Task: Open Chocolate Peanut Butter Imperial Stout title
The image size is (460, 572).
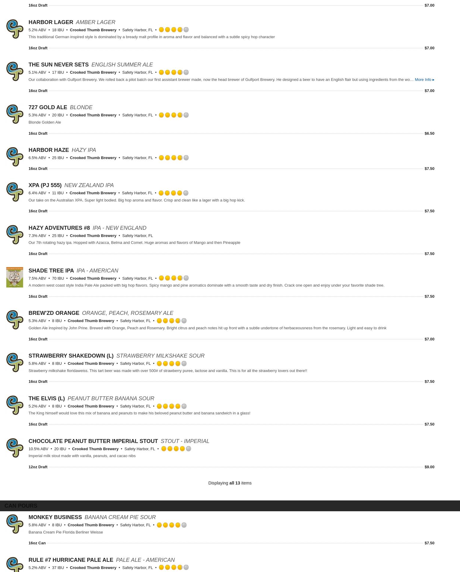Action: [93, 441]
